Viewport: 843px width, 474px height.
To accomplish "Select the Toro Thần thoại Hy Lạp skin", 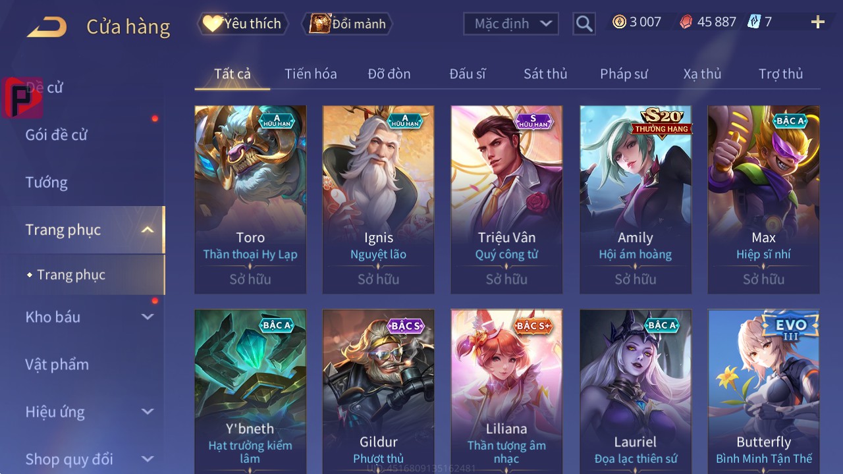I will [x=250, y=199].
